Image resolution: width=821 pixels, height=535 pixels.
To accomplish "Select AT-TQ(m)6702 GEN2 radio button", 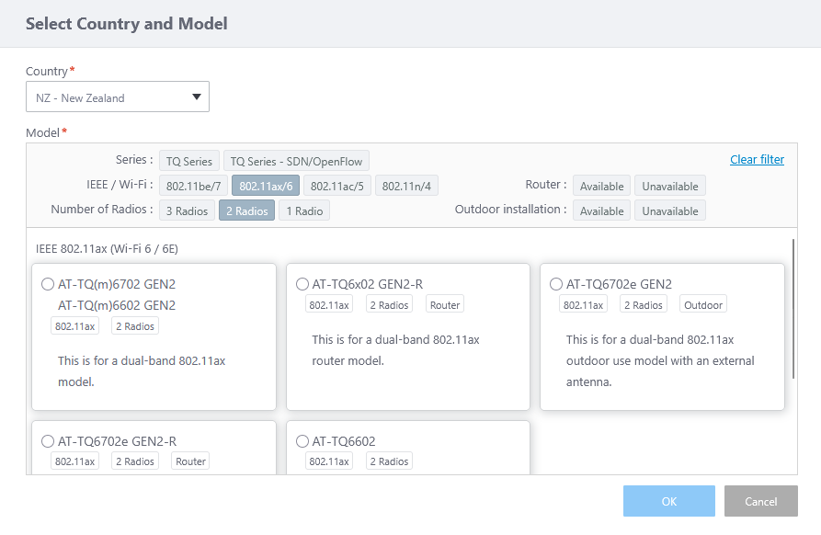I will pyautogui.click(x=48, y=284).
